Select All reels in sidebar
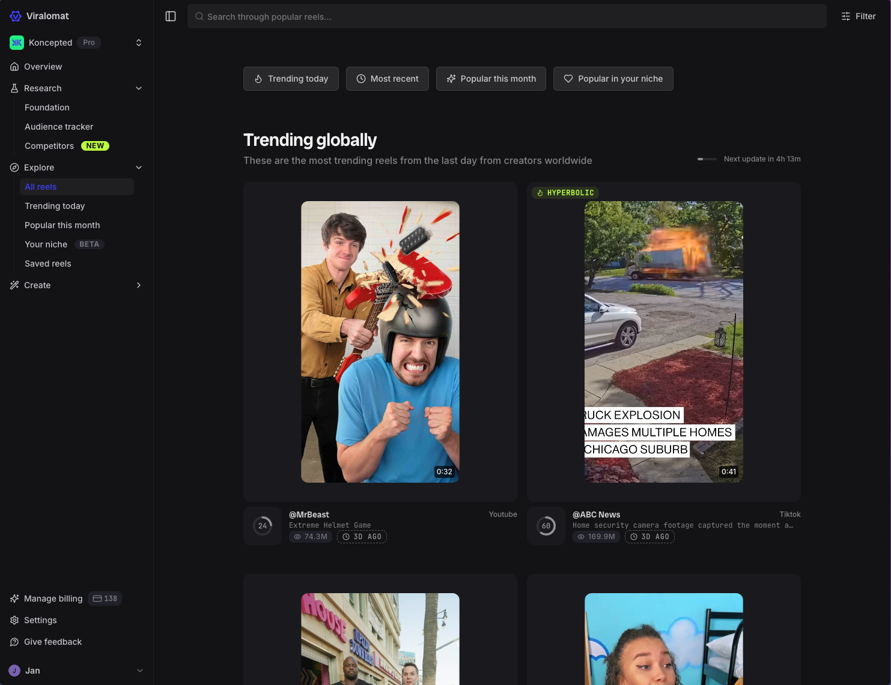The width and height of the screenshot is (891, 685). click(x=77, y=187)
